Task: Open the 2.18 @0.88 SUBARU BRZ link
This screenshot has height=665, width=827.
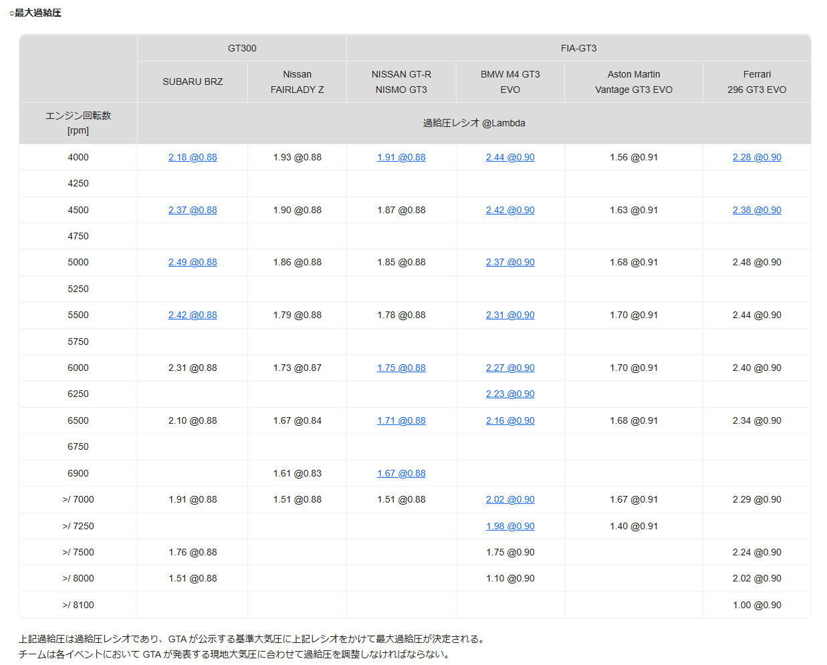Action: pos(193,157)
